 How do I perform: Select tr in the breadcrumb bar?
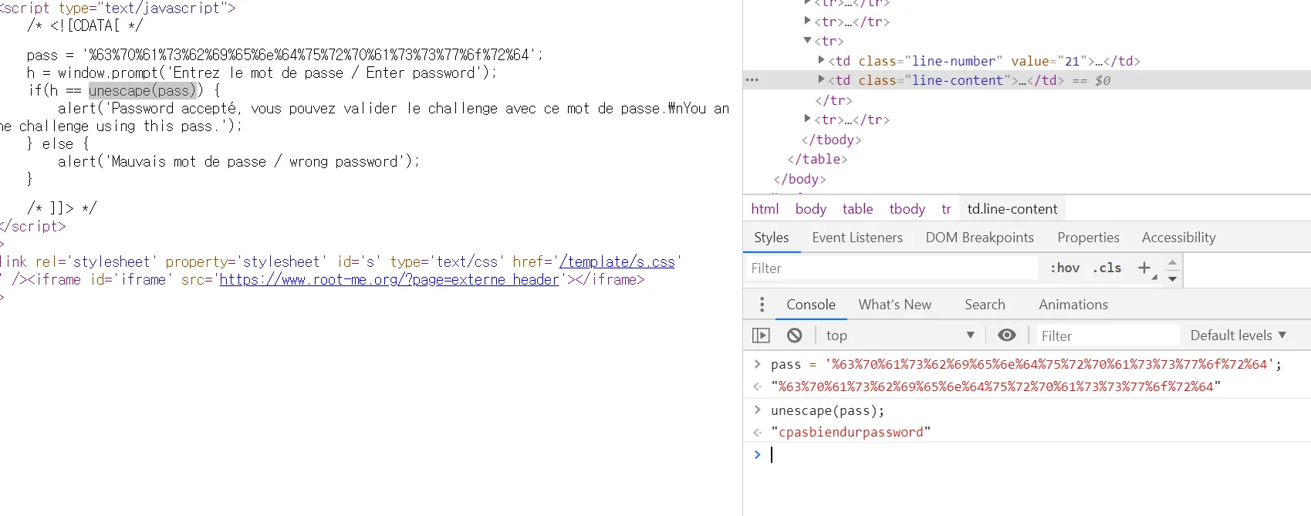(x=946, y=209)
